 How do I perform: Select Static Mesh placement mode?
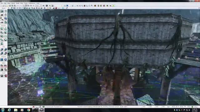[6, 19]
